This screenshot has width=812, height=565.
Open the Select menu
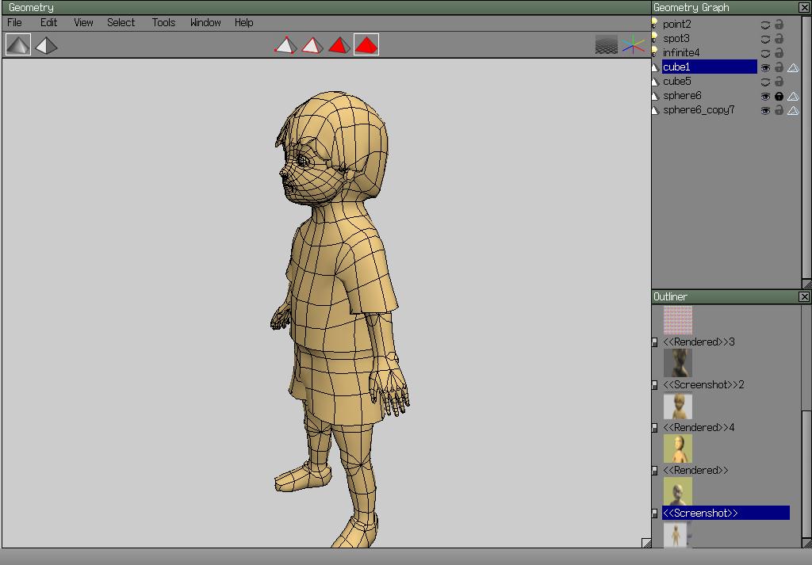121,22
